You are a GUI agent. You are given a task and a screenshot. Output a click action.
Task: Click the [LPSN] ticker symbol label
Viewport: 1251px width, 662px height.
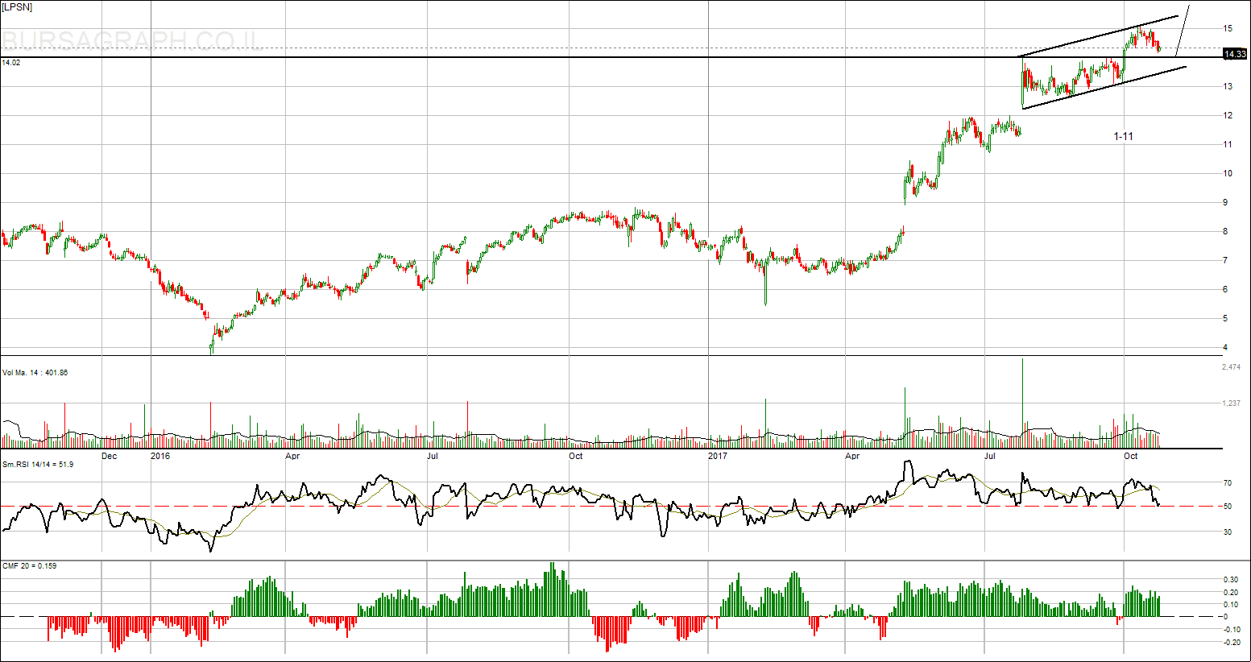tap(17, 7)
